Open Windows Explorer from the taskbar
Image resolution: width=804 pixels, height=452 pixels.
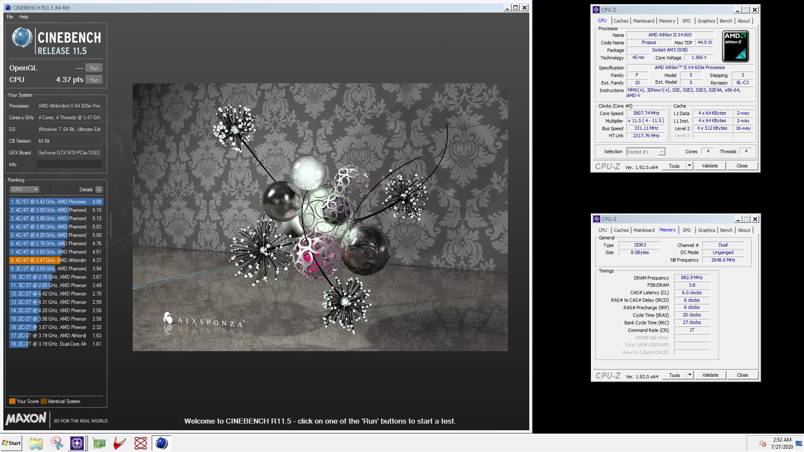click(36, 443)
